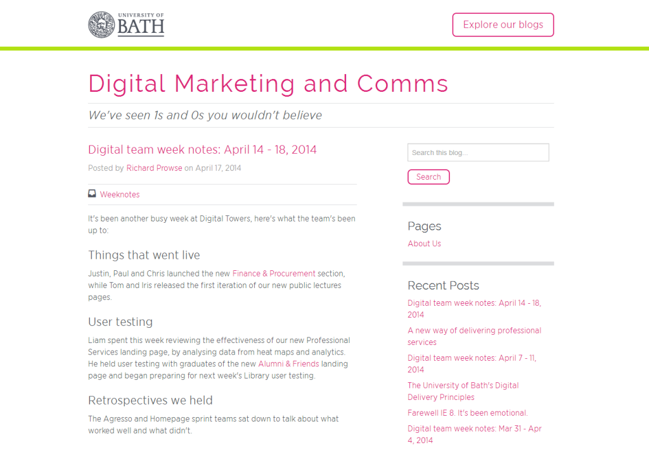Open post title Digital team week notes April 14 - 18
Screen dimensions: 649x450
(x=202, y=149)
